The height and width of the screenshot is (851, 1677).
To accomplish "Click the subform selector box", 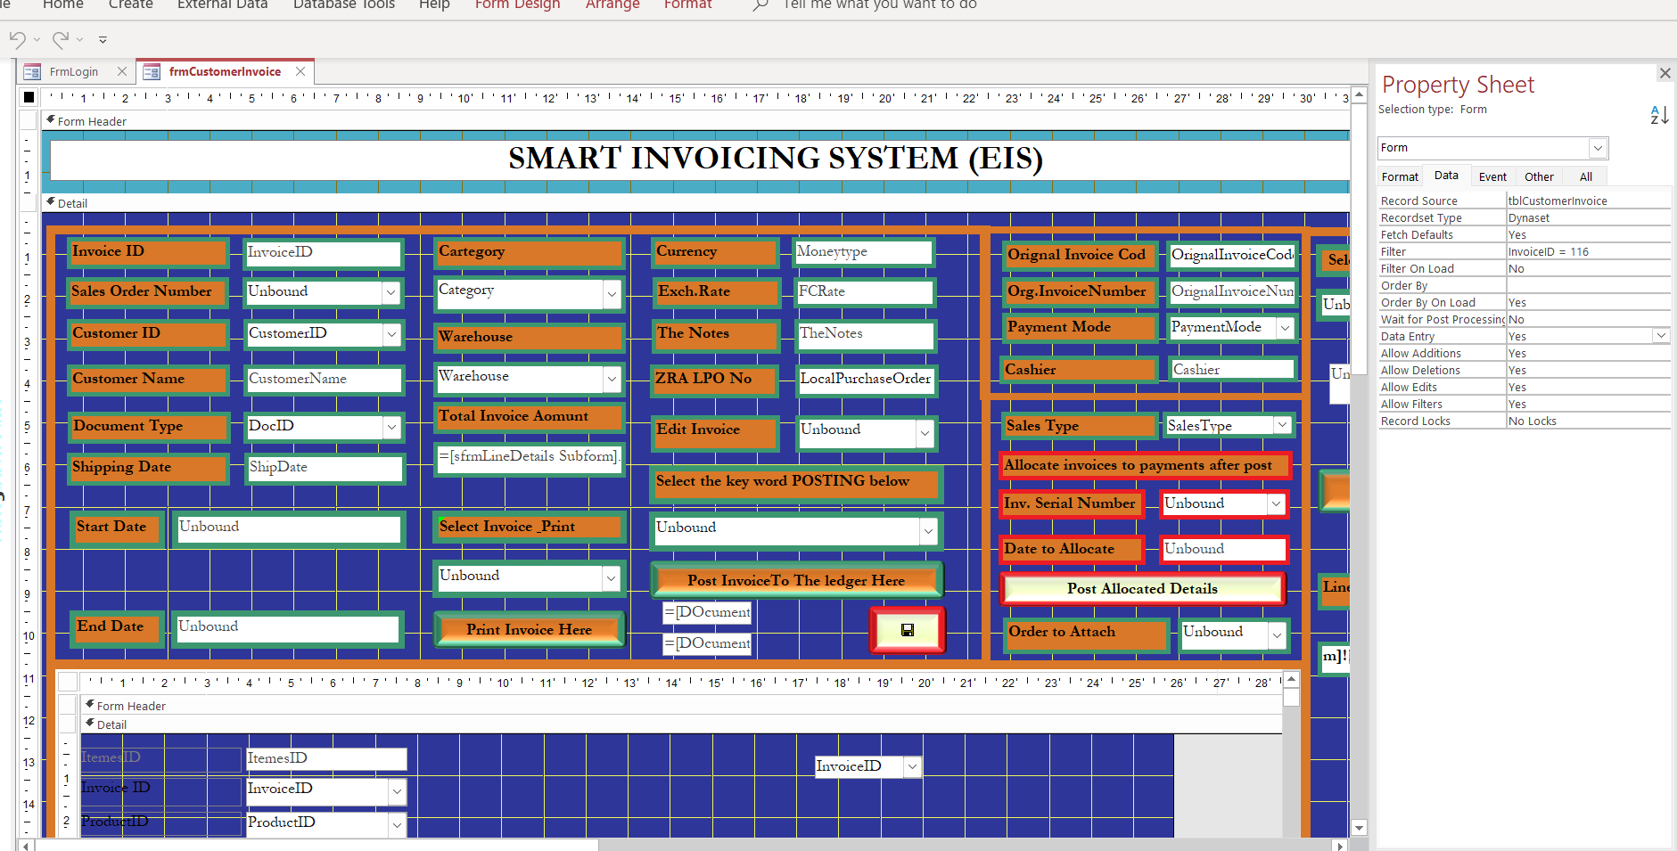I will pos(68,683).
